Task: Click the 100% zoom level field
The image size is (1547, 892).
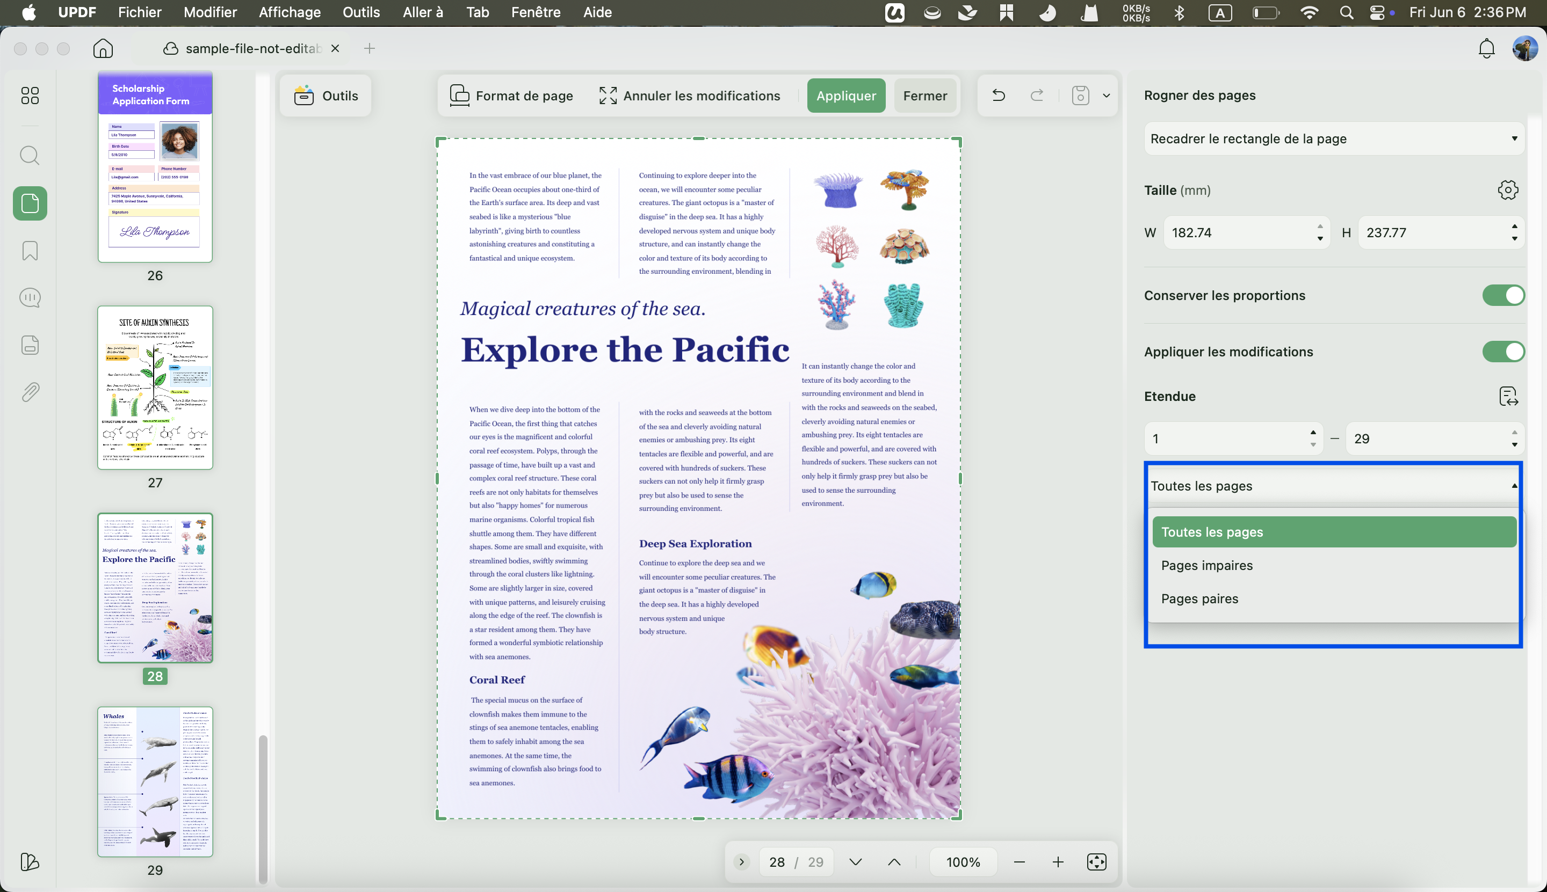Action: [x=963, y=862]
